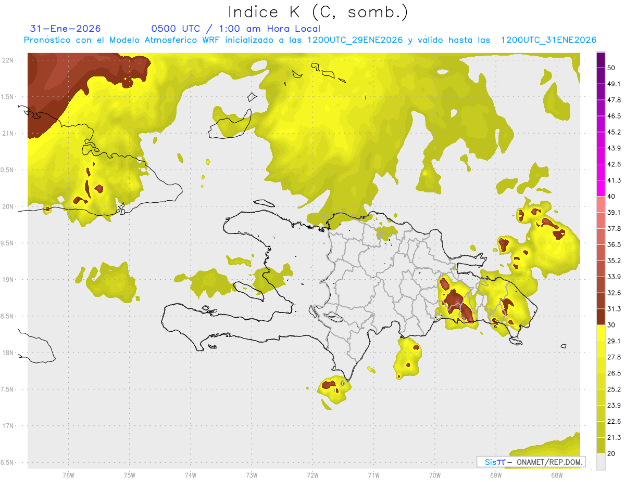This screenshot has width=625, height=482.
Task: Click the legend value "31.3"
Action: [615, 309]
